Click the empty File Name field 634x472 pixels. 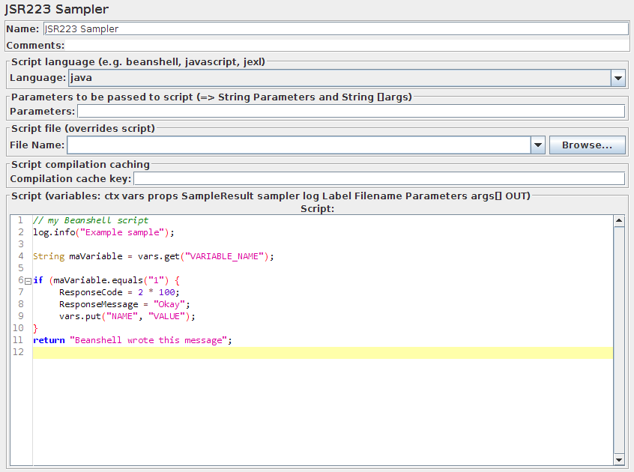(300, 144)
